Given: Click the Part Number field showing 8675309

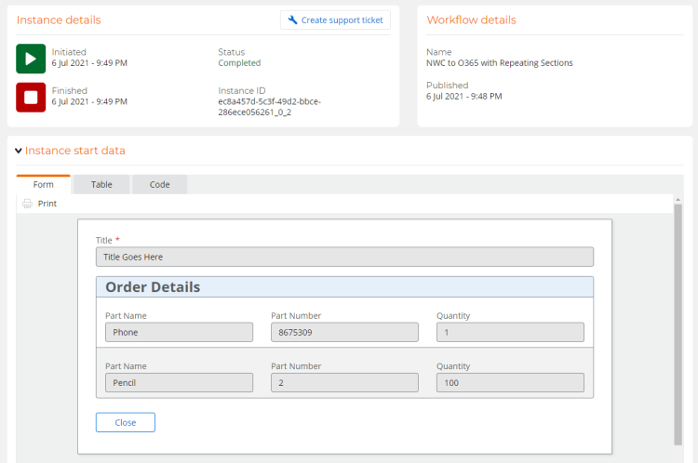Looking at the screenshot, I should (344, 333).
